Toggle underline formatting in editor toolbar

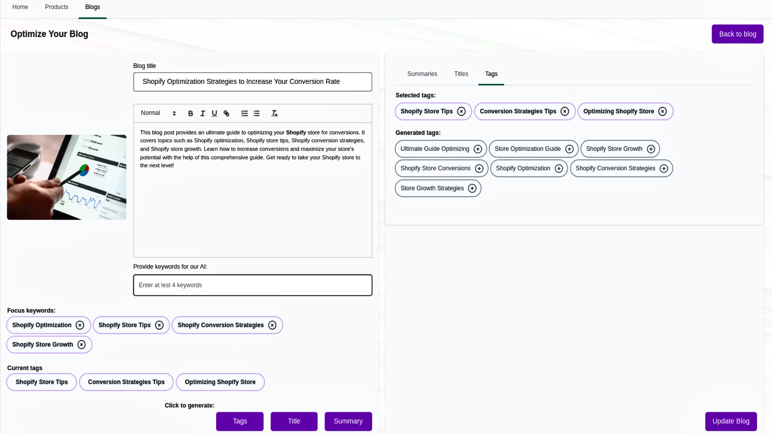(214, 113)
